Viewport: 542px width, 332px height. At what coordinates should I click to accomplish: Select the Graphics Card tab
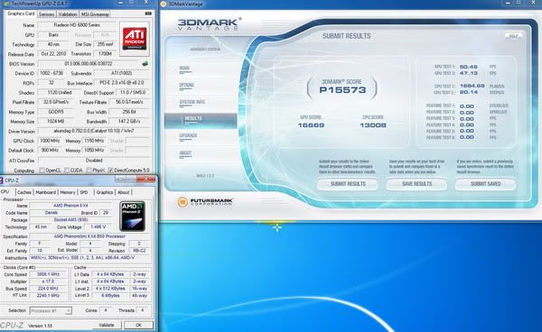pyautogui.click(x=21, y=14)
